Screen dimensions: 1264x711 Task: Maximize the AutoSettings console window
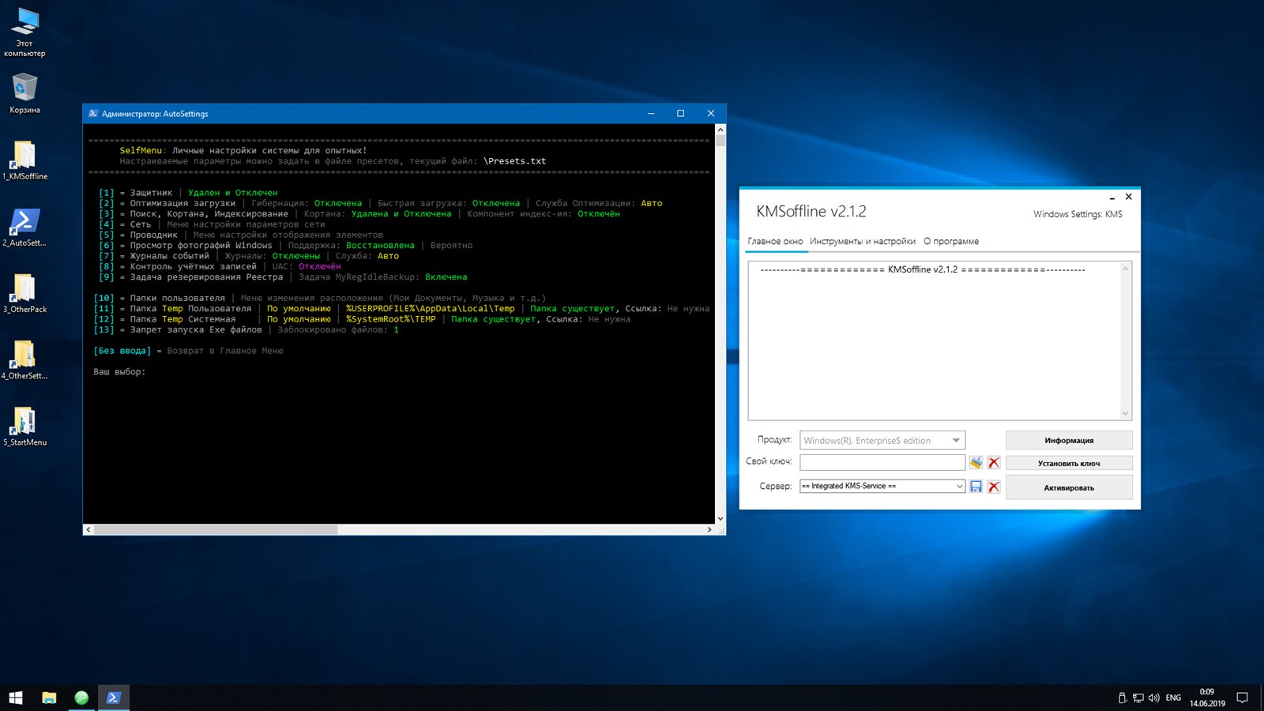[x=680, y=114]
